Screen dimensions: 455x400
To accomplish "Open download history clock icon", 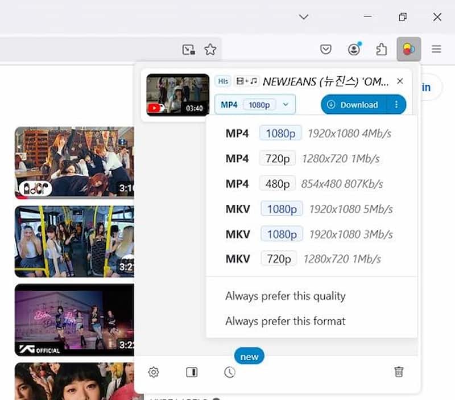I will tap(230, 372).
